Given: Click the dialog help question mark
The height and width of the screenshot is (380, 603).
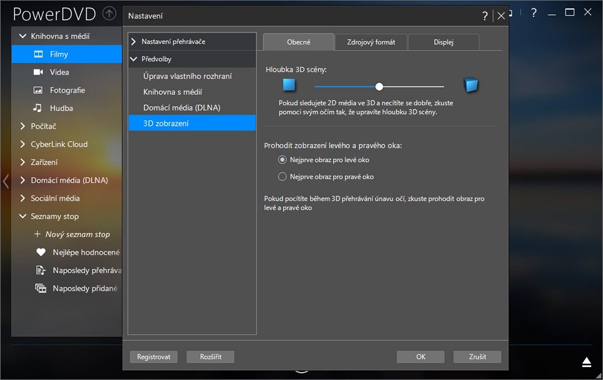Looking at the screenshot, I should coord(485,16).
